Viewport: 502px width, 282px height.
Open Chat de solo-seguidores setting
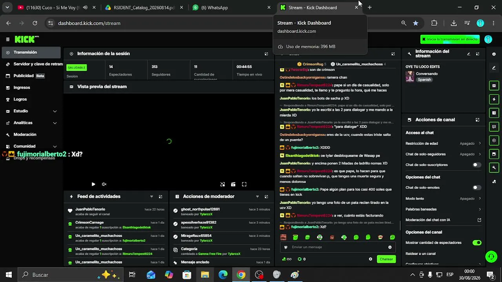[443, 154]
